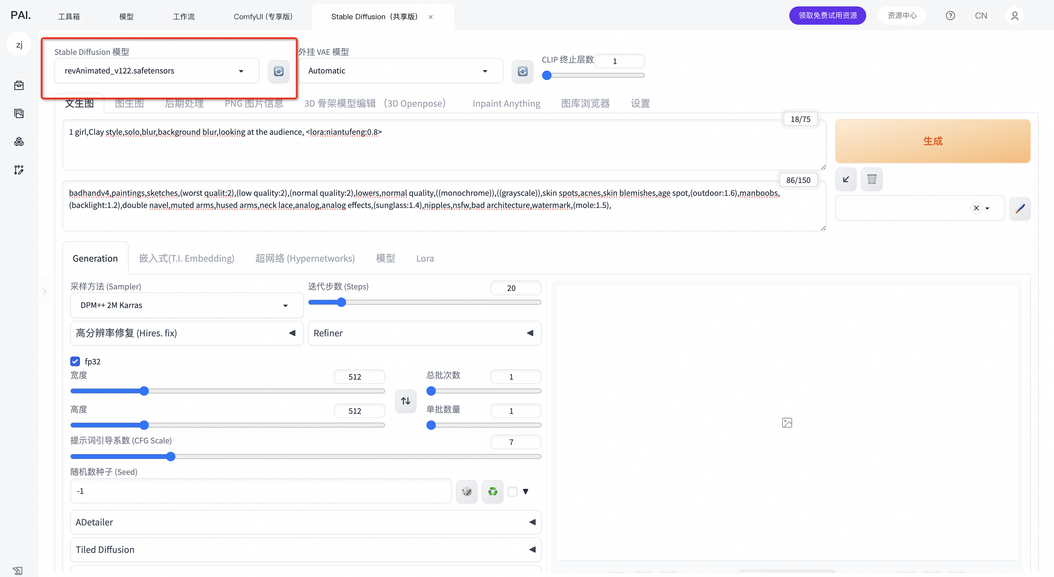Refresh the Stable Diffusion model list

point(279,71)
